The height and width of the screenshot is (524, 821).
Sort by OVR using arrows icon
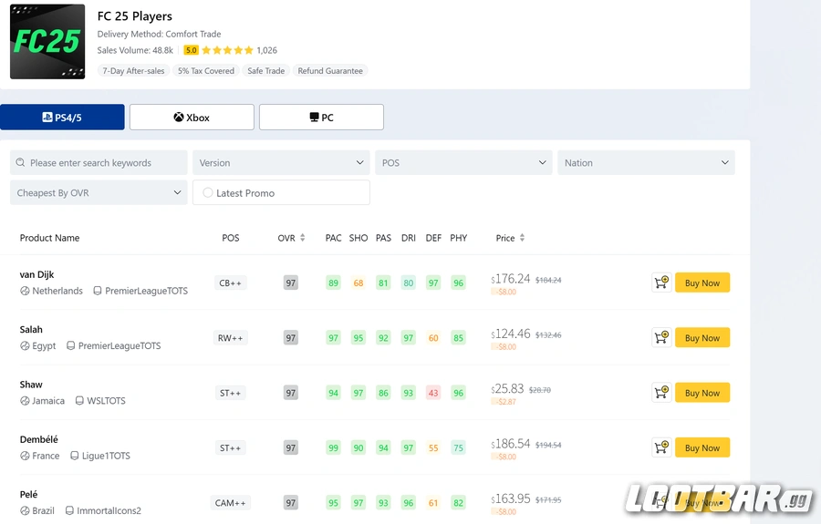click(303, 238)
